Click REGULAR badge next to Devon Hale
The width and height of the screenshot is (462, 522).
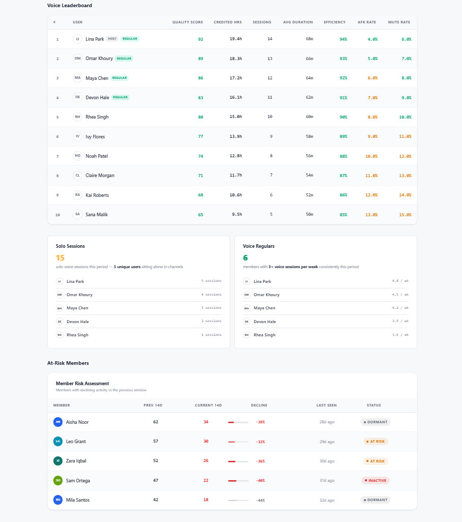[120, 97]
